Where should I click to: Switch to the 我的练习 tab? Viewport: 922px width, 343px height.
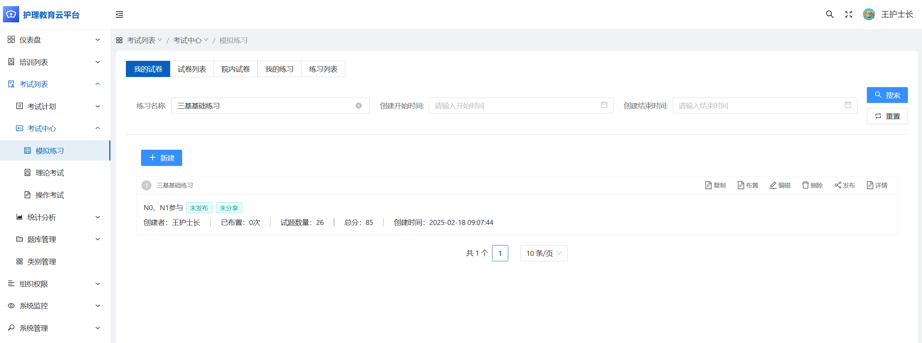(x=279, y=69)
